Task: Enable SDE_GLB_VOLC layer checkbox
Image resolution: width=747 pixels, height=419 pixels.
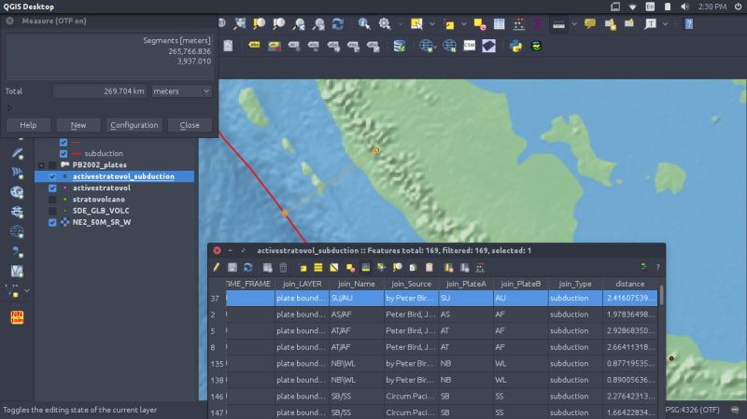Action: tap(52, 211)
